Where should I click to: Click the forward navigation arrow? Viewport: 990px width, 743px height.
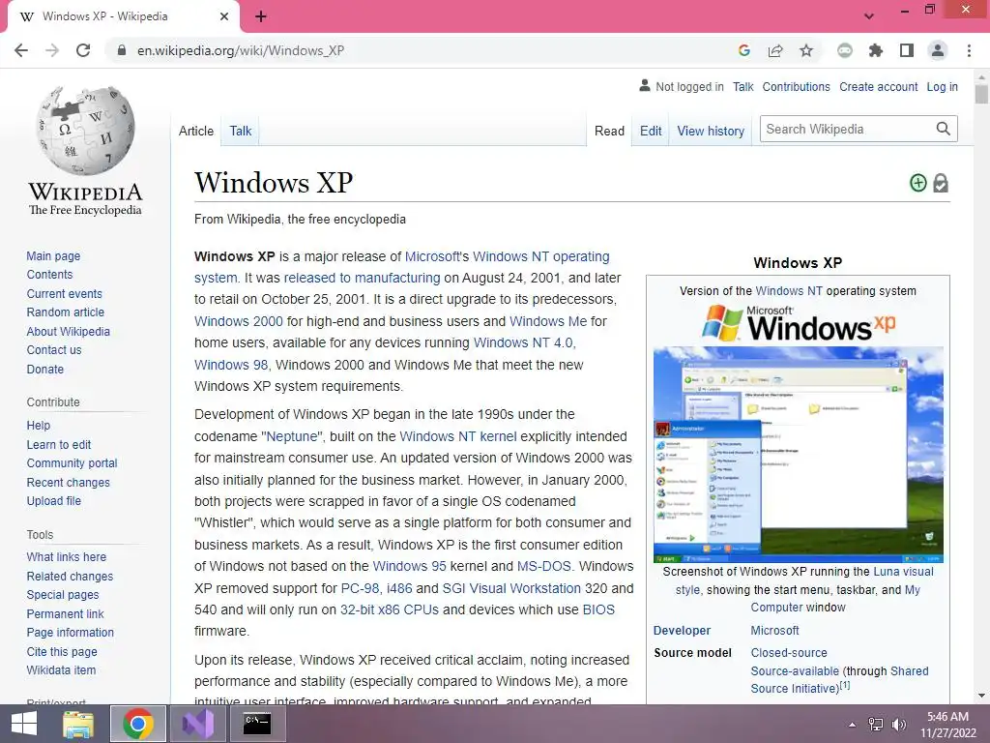pyautogui.click(x=52, y=50)
